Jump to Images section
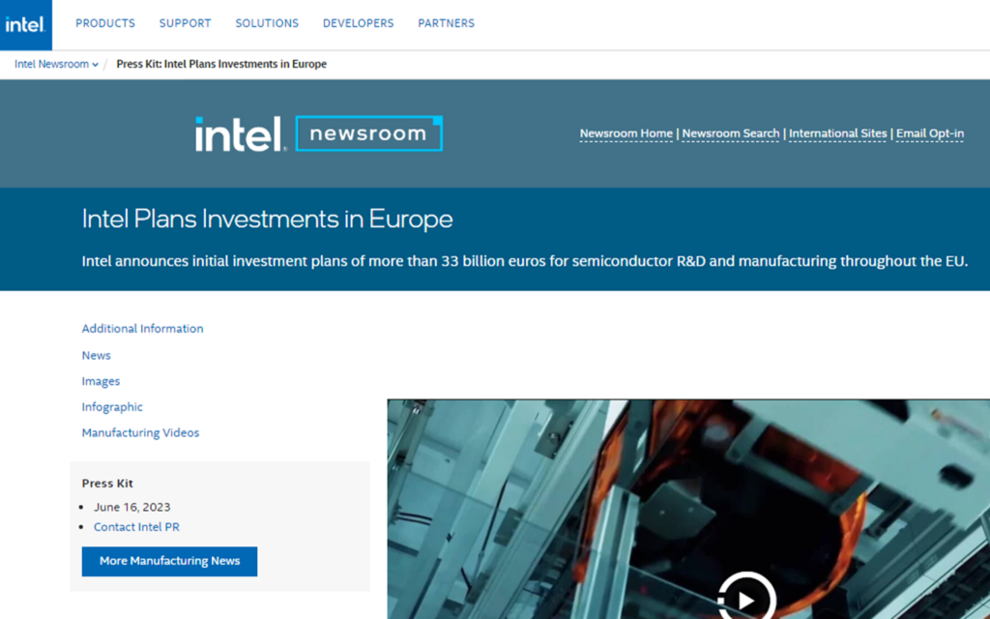Image resolution: width=990 pixels, height=619 pixels. click(101, 381)
